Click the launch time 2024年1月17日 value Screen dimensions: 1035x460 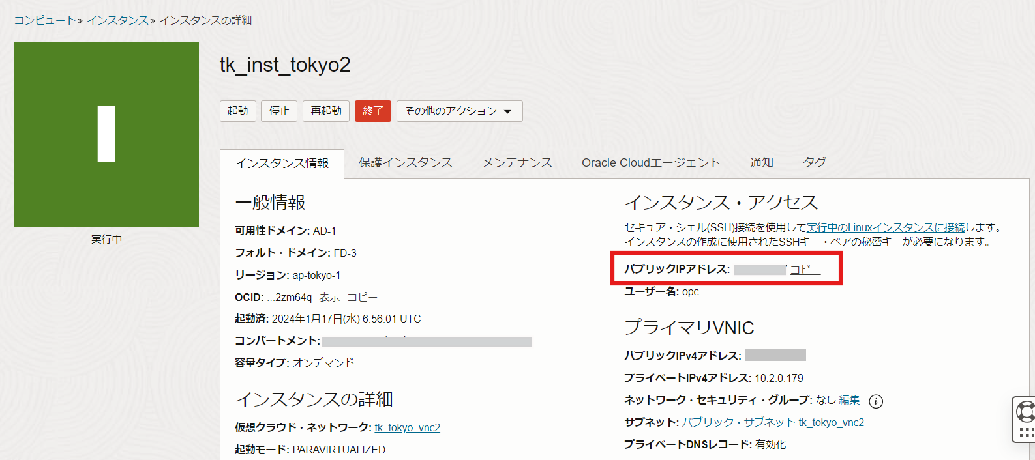[346, 319]
